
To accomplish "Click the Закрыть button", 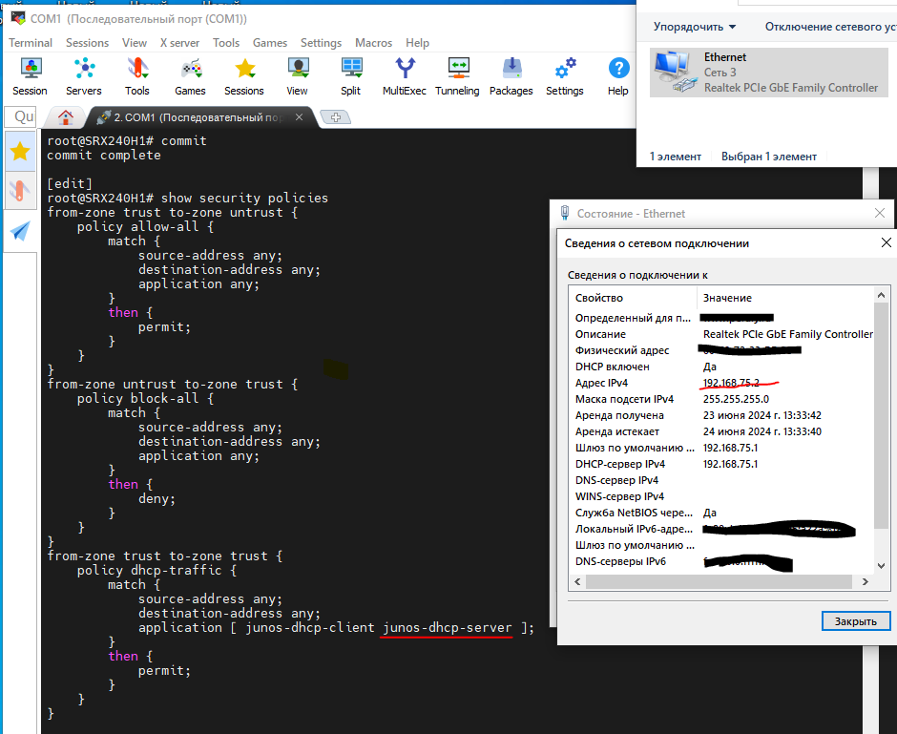I will click(856, 621).
